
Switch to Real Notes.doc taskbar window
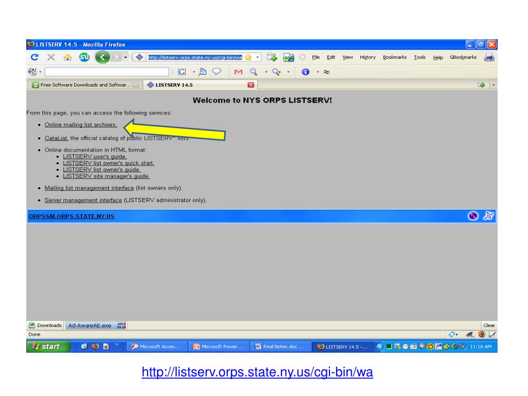(281, 346)
